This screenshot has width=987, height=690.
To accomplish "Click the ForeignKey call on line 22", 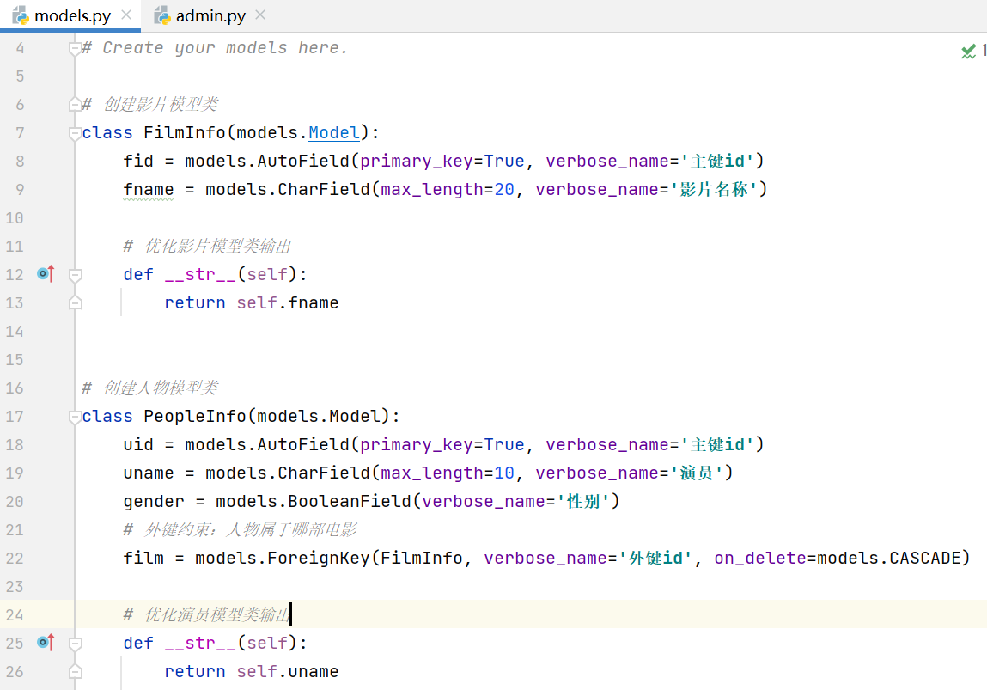I will click(x=319, y=558).
